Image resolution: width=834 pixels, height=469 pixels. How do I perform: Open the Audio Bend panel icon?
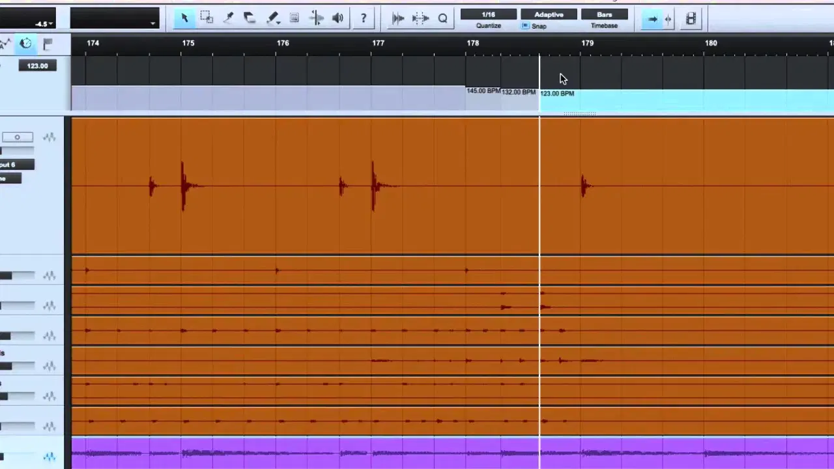398,18
